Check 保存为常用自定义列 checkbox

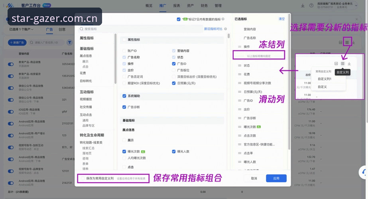83,178
